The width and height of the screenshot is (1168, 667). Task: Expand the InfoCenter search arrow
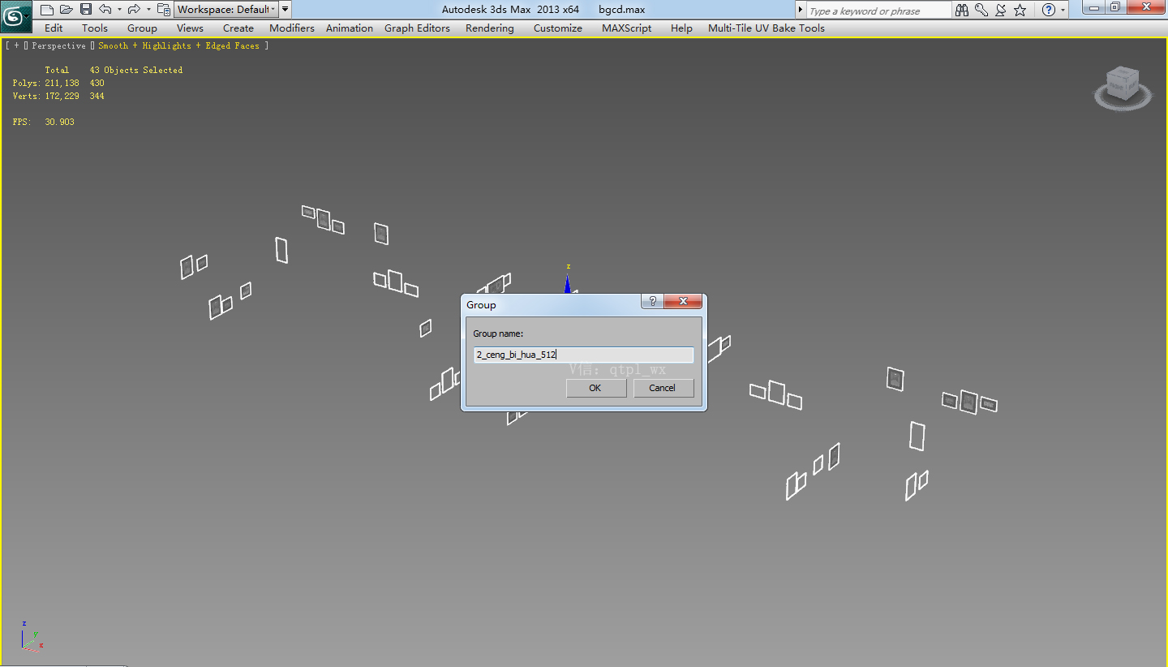801,11
